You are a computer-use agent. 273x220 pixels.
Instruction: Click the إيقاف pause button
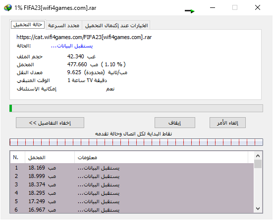point(175,123)
